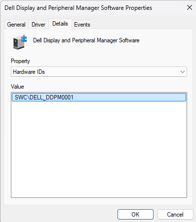Click the device name next to icon
Viewport: 196px width, 222px height.
coord(86,40)
